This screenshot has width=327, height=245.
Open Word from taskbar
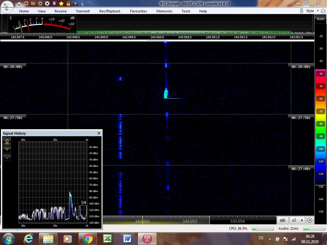pyautogui.click(x=127, y=239)
